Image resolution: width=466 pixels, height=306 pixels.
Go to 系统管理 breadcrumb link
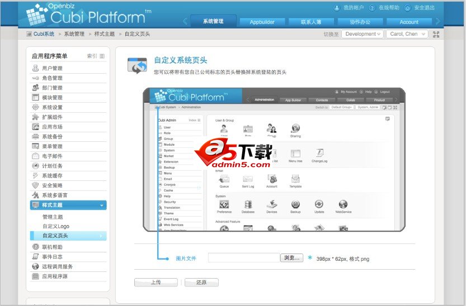[x=74, y=34]
